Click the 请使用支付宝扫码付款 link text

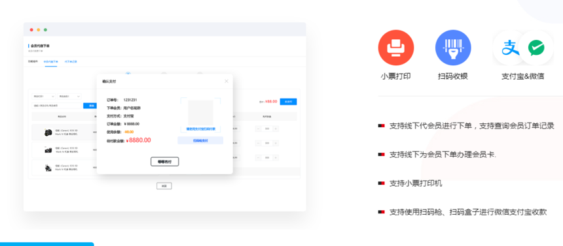coord(200,129)
